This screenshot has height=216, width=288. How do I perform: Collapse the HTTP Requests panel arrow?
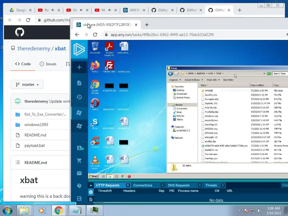tap(91, 185)
